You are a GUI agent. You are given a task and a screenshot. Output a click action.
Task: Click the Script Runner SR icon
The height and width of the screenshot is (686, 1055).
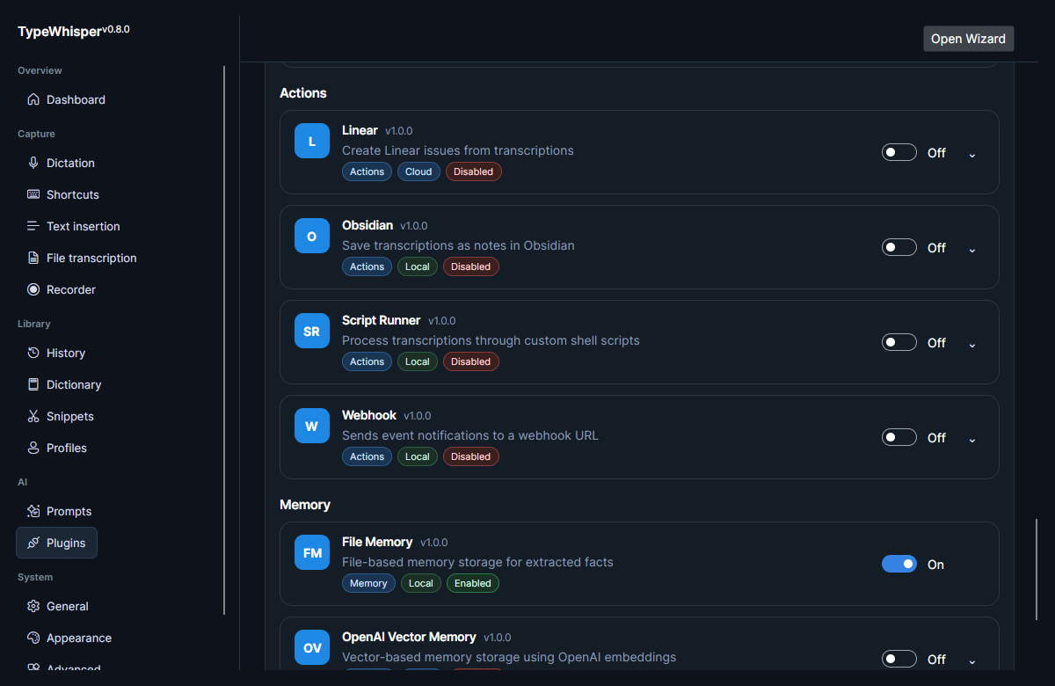click(312, 331)
